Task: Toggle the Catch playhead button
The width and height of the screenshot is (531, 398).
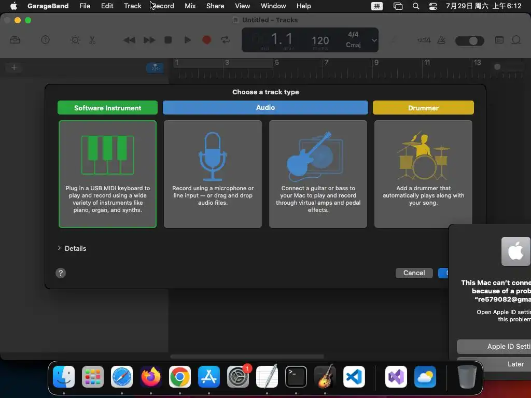Action: tap(155, 68)
